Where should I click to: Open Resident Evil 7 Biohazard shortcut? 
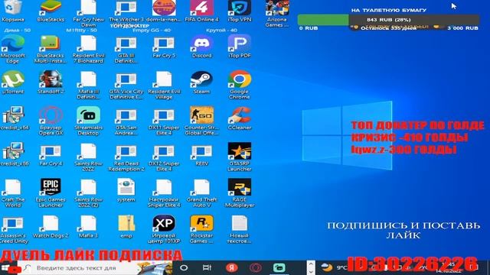tap(89, 49)
